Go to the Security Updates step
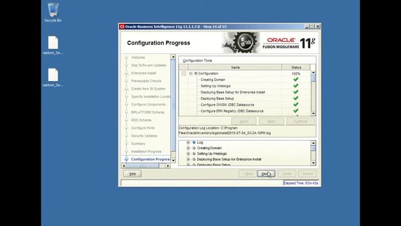Image resolution: width=401 pixels, height=226 pixels. pyautogui.click(x=144, y=136)
